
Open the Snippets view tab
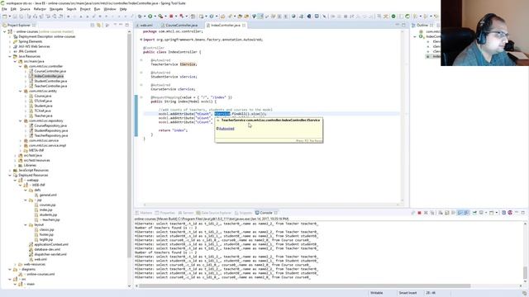[x=243, y=213]
